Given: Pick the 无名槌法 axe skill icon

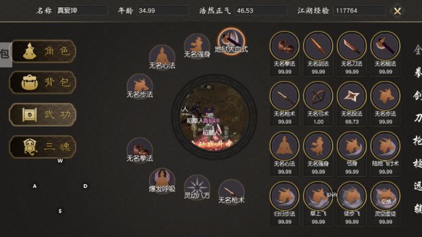Looking at the screenshot, I should pos(386,46).
